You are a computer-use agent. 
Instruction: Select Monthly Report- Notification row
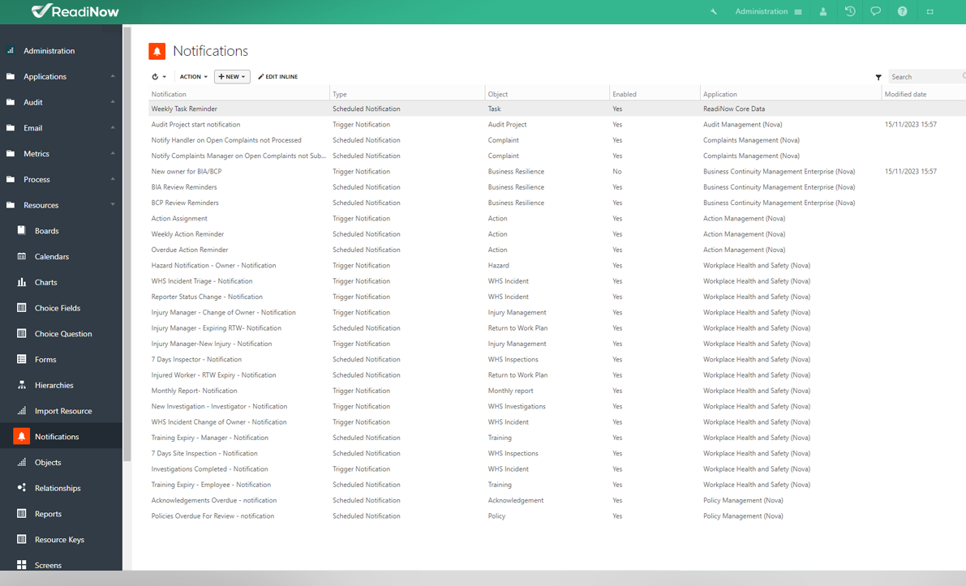[557, 390]
